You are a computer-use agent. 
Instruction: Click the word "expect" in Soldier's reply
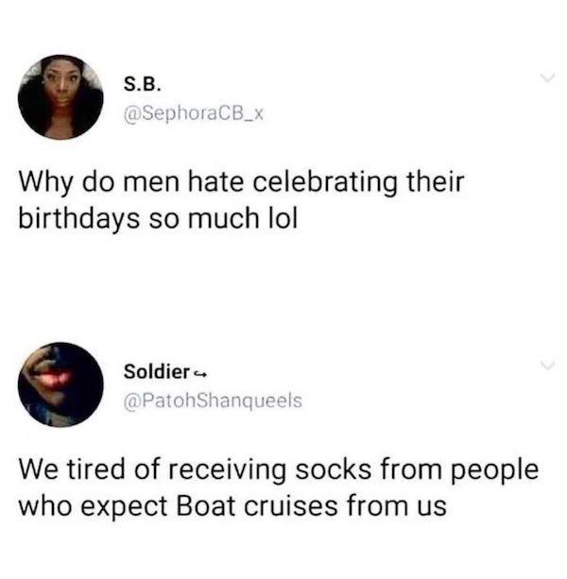pyautogui.click(x=124, y=507)
